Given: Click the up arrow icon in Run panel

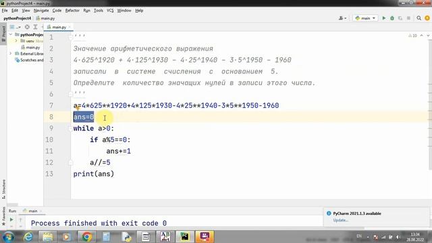Looking at the screenshot, I should 20,219.
